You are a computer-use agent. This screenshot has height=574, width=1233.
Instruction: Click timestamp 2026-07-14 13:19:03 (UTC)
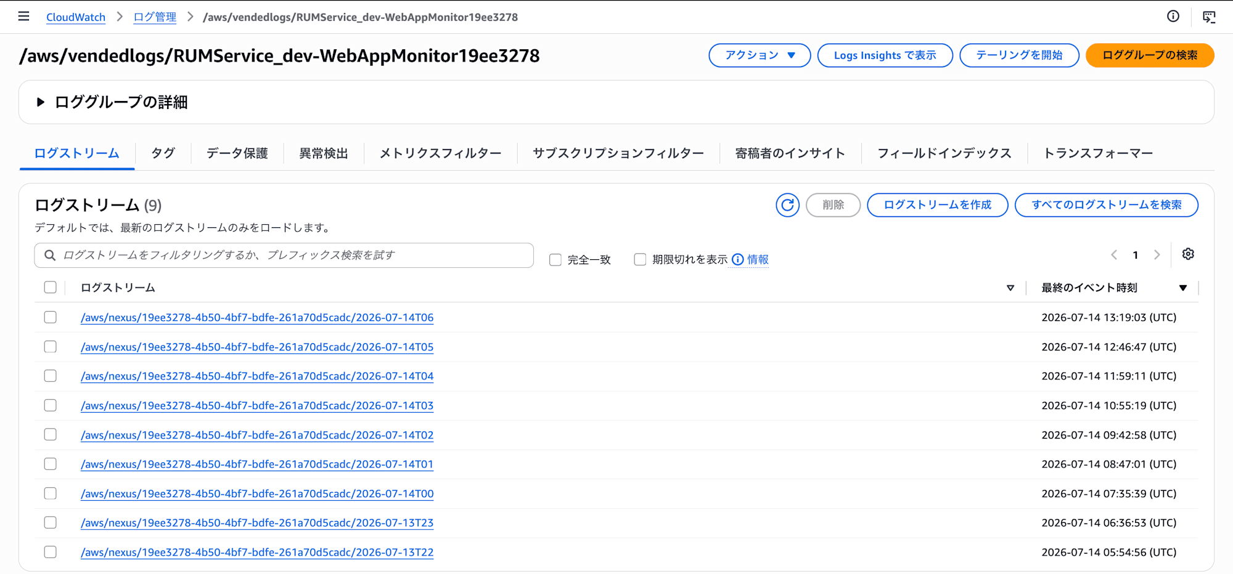pos(1109,318)
